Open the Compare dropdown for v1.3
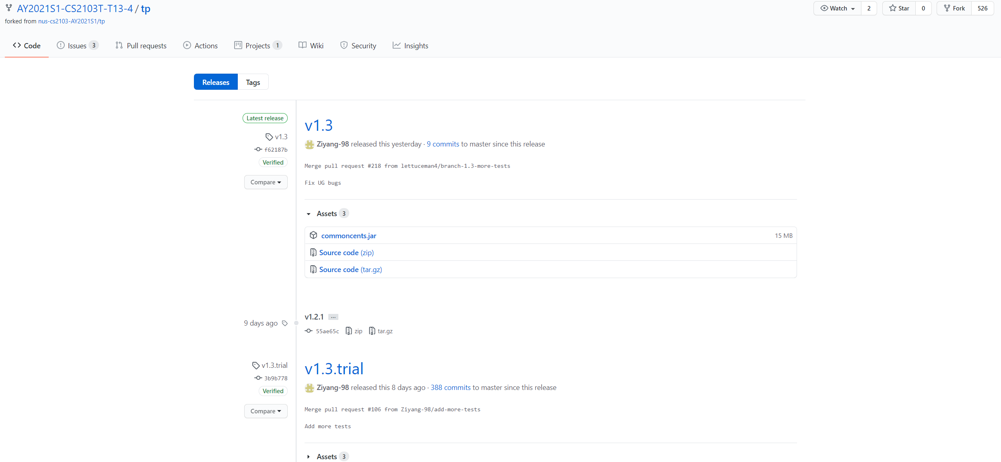Screen dimensions: 1001x462 [266, 182]
